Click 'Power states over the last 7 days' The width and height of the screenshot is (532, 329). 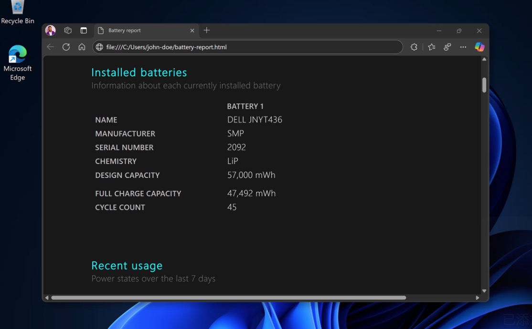pyautogui.click(x=153, y=279)
